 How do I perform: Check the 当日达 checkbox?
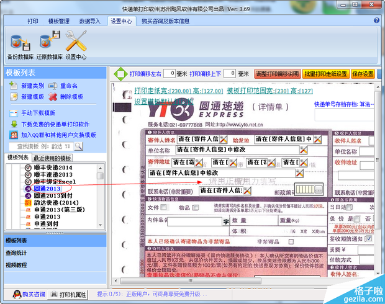click(349, 207)
